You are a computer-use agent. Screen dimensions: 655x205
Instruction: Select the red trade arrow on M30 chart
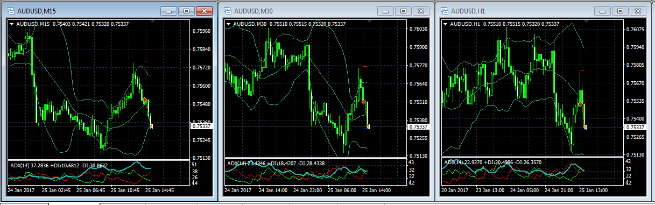point(364,102)
